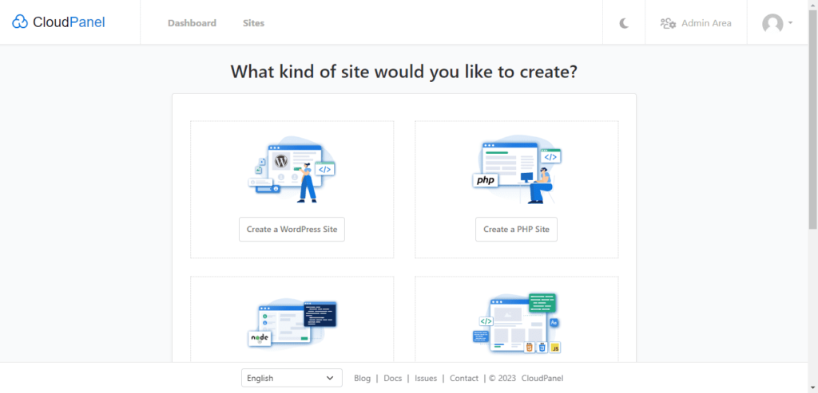Click the PHP site illustration
Screen dimensions: 818x393
pyautogui.click(x=516, y=169)
